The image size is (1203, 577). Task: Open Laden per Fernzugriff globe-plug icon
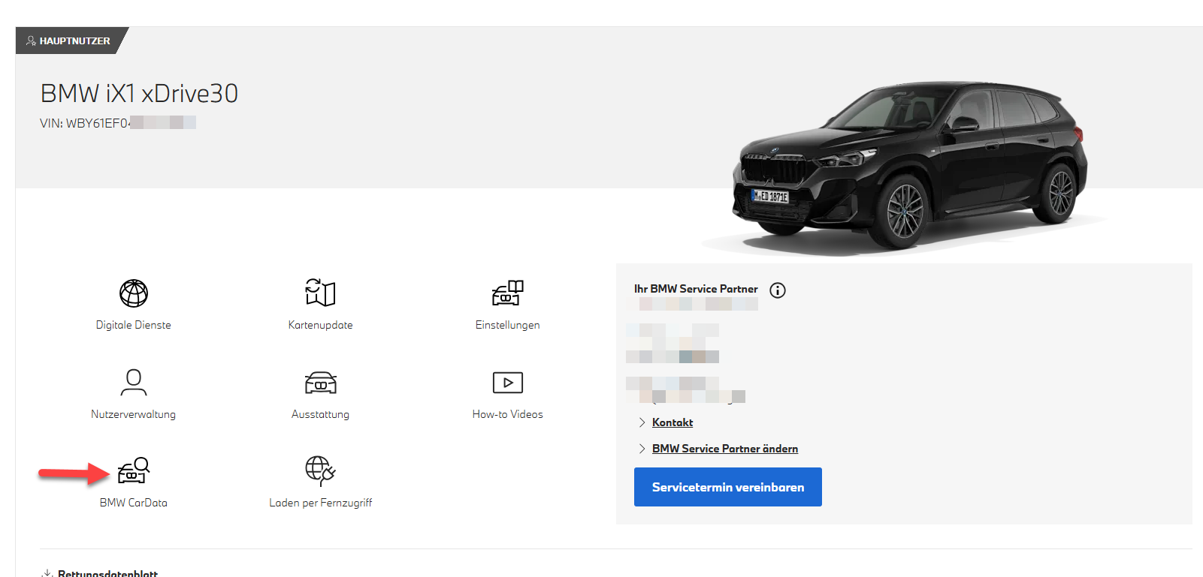(x=320, y=471)
